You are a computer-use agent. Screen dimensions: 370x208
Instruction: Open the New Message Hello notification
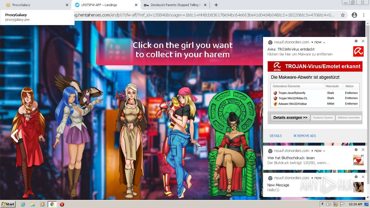click(x=315, y=185)
